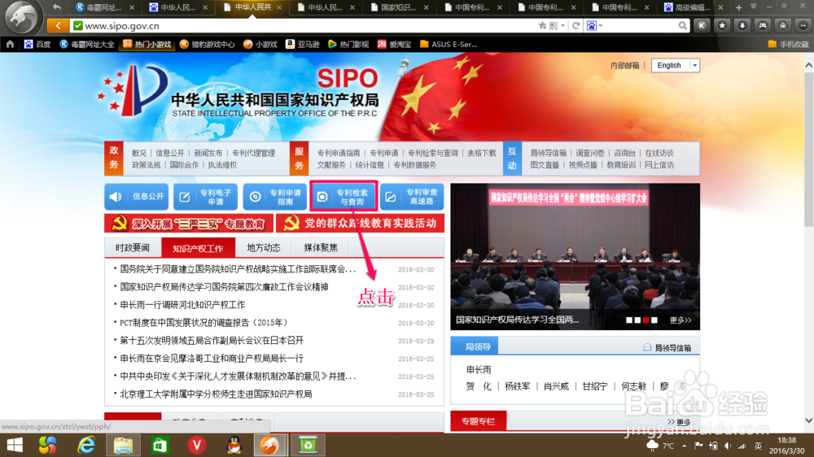The width and height of the screenshot is (814, 457).
Task: Open the Windows Store taskbar icon
Action: (x=160, y=445)
